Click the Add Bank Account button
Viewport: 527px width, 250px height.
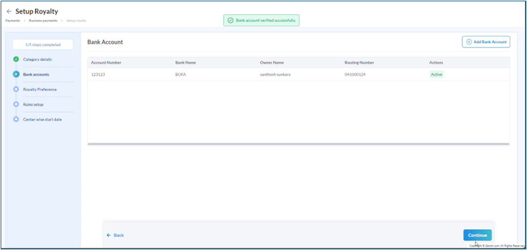tap(486, 42)
